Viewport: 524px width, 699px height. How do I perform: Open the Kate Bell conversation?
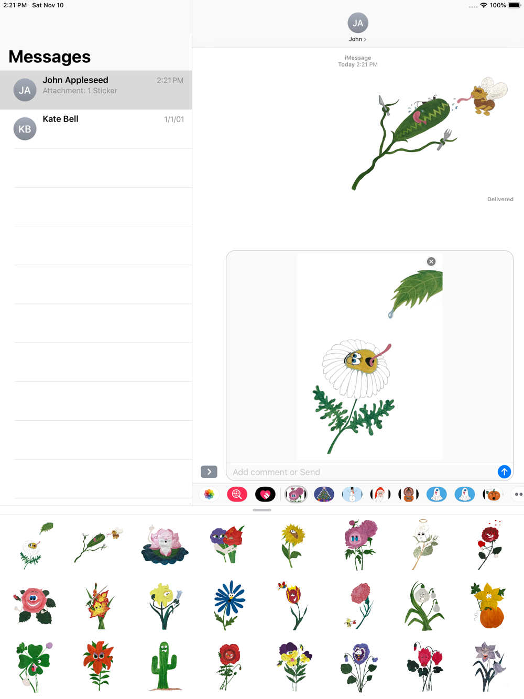(96, 129)
